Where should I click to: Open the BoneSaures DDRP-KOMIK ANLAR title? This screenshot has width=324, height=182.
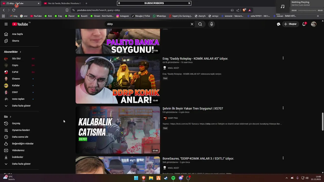click(x=198, y=158)
